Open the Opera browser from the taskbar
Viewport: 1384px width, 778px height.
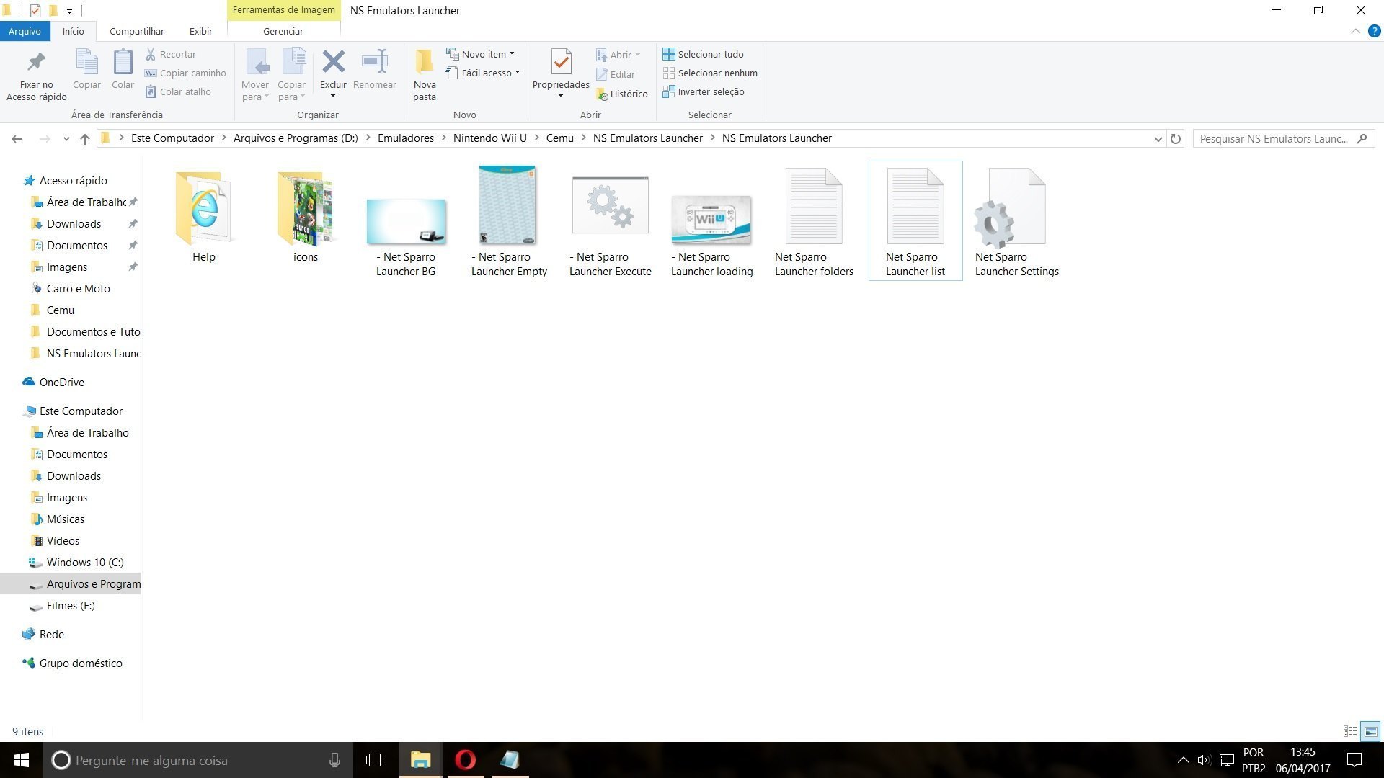[x=466, y=760]
